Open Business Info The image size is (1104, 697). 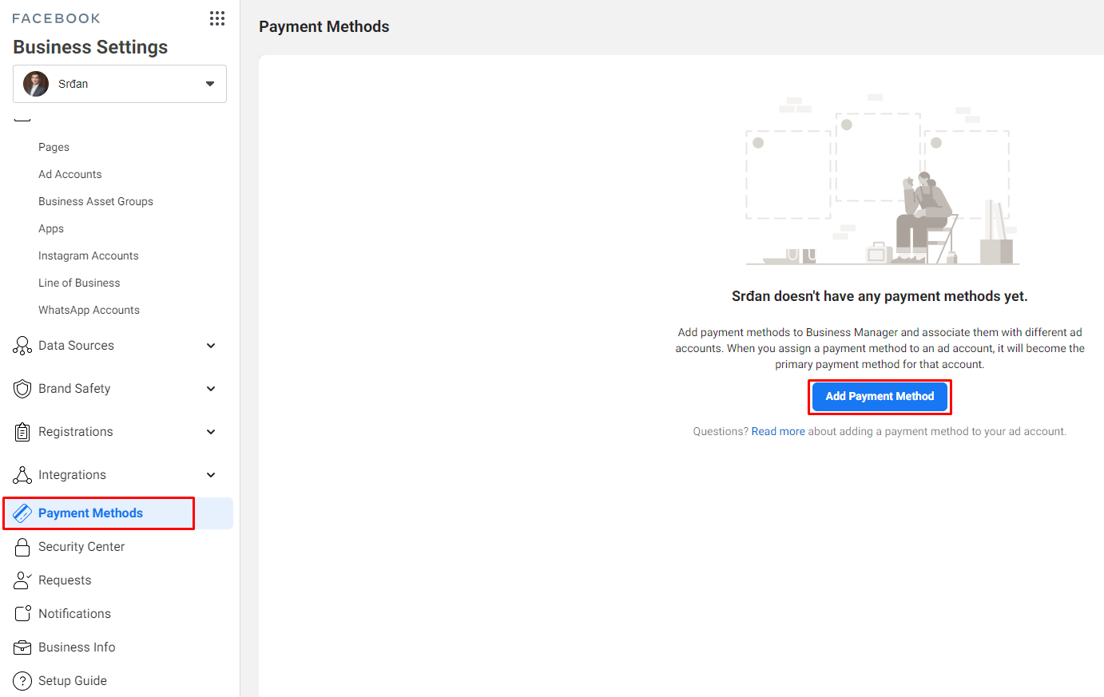[77, 647]
